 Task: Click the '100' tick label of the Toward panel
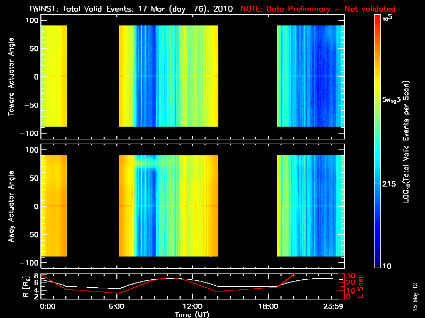pyautogui.click(x=32, y=20)
